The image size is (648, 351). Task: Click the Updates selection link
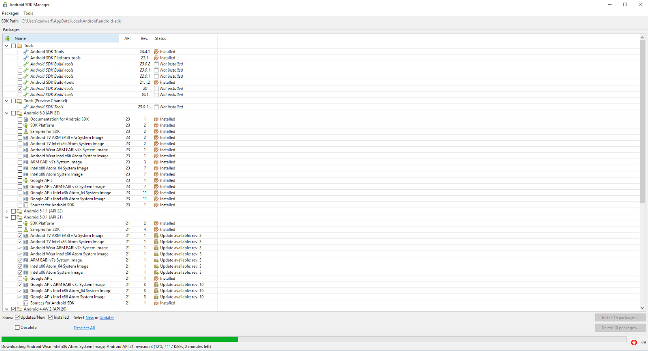coord(107,318)
